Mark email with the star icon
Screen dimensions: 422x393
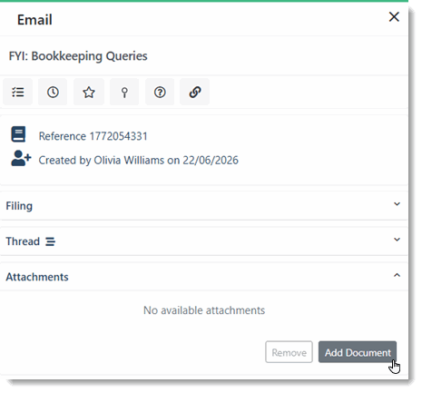click(x=89, y=92)
